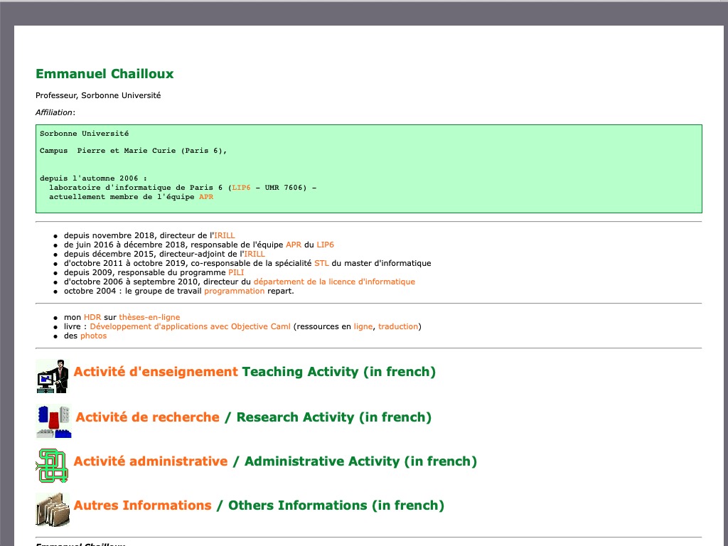Click the traduction link for the book

point(398,326)
